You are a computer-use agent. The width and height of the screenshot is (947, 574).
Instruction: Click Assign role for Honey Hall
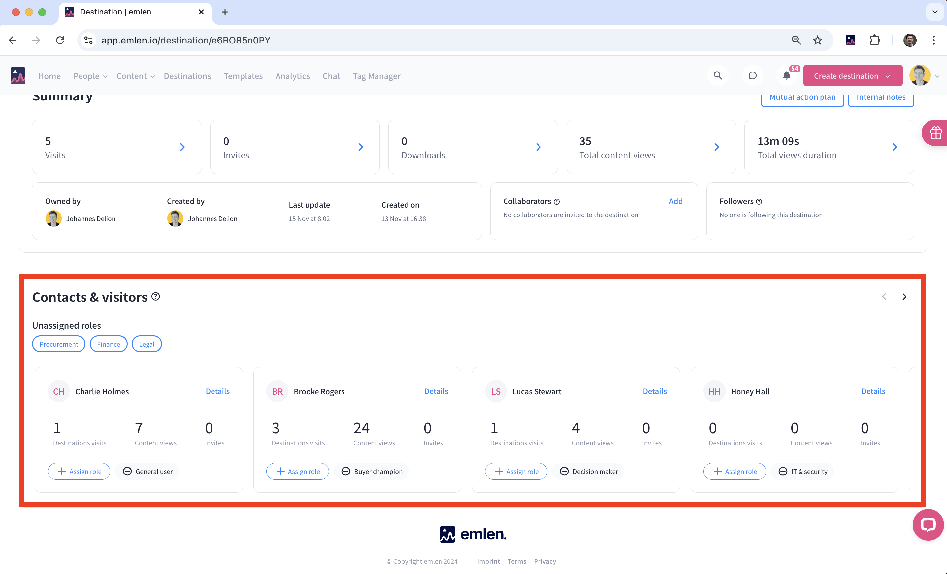click(734, 471)
